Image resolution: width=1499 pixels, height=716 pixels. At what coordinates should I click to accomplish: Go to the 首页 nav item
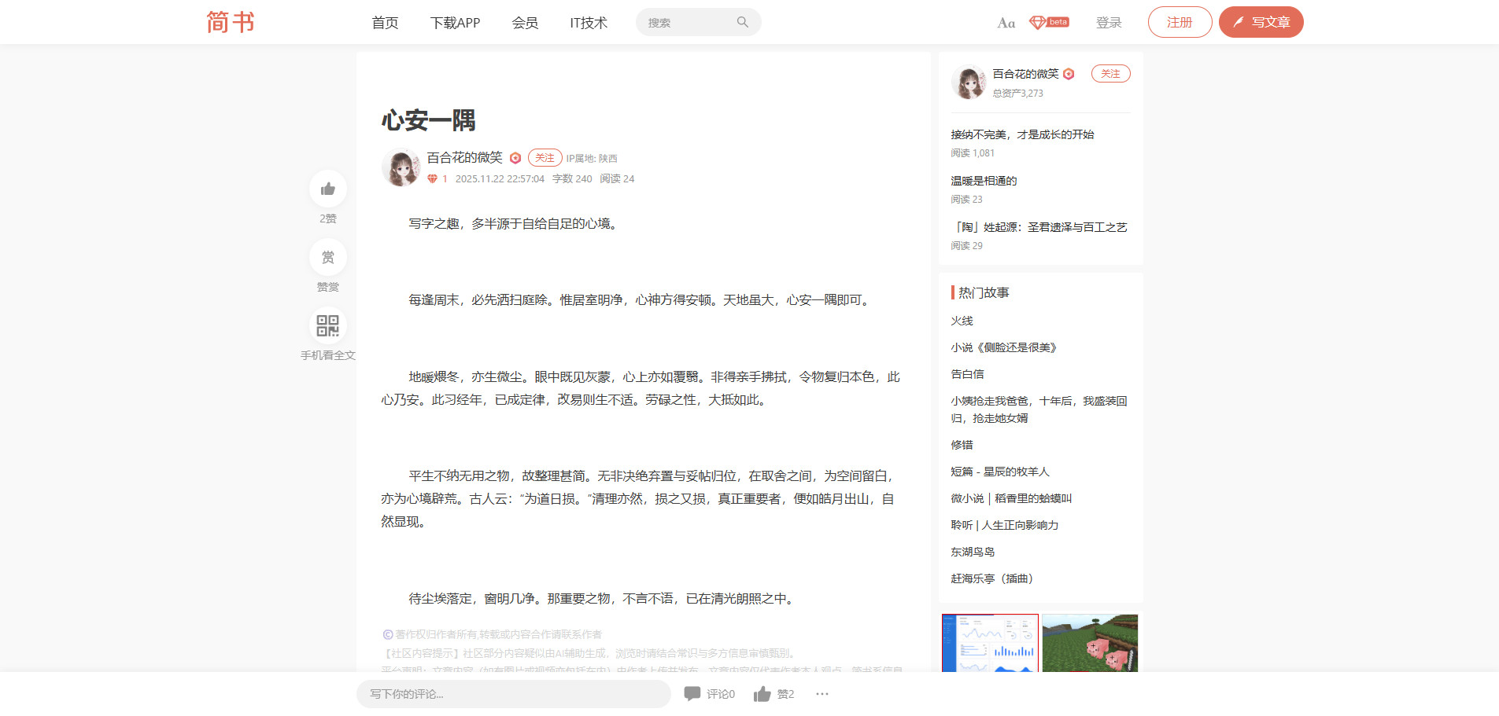point(385,23)
